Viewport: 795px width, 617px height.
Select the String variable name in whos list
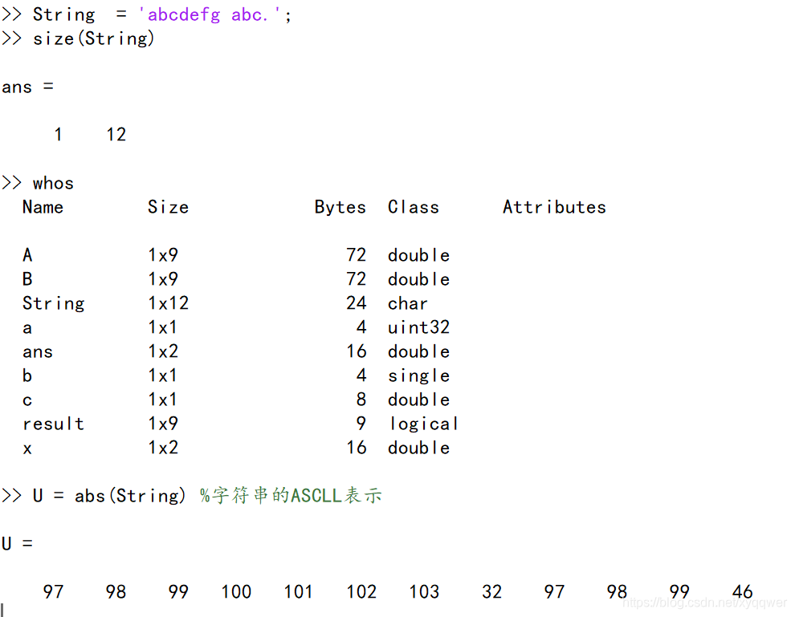[53, 303]
